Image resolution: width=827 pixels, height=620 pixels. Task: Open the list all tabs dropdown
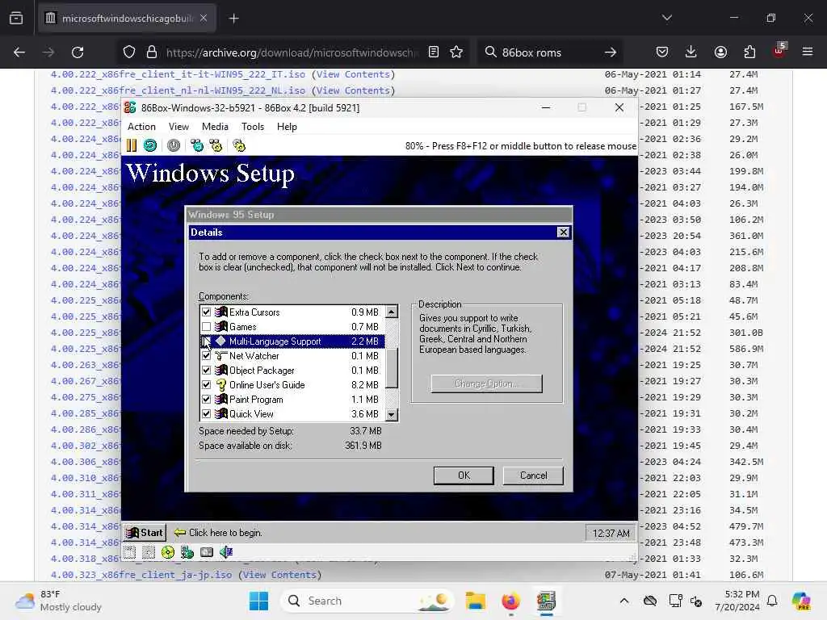coord(666,18)
